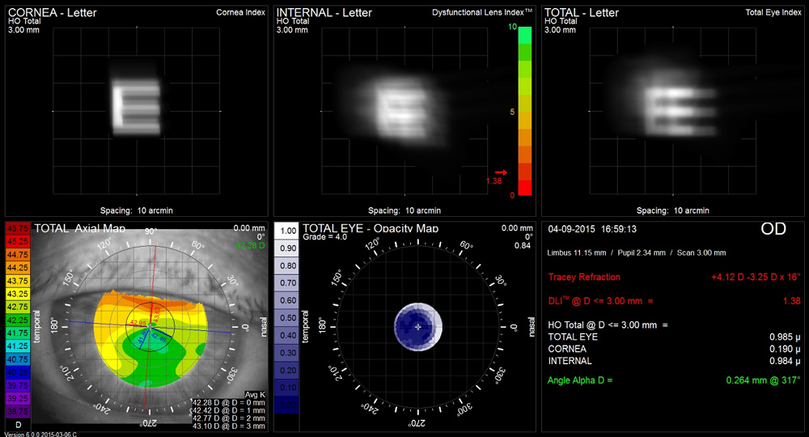
Task: Click the center cross of the opacity map
Action: [x=418, y=326]
